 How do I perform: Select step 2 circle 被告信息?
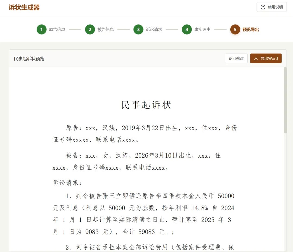[90, 29]
